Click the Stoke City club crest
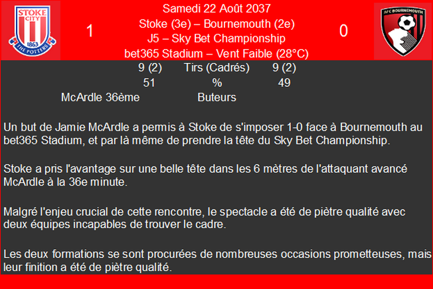Image resolution: width=433 pixels, height=289 pixels. point(33,30)
